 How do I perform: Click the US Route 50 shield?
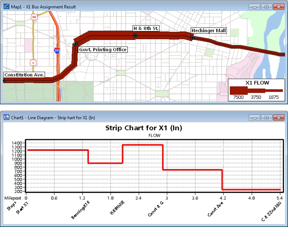(34, 17)
